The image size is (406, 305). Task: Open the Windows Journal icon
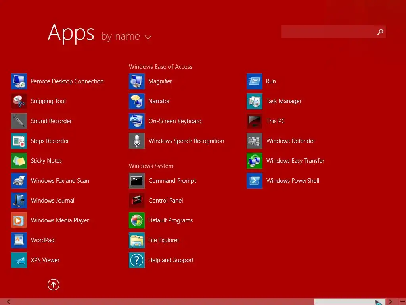(x=19, y=201)
